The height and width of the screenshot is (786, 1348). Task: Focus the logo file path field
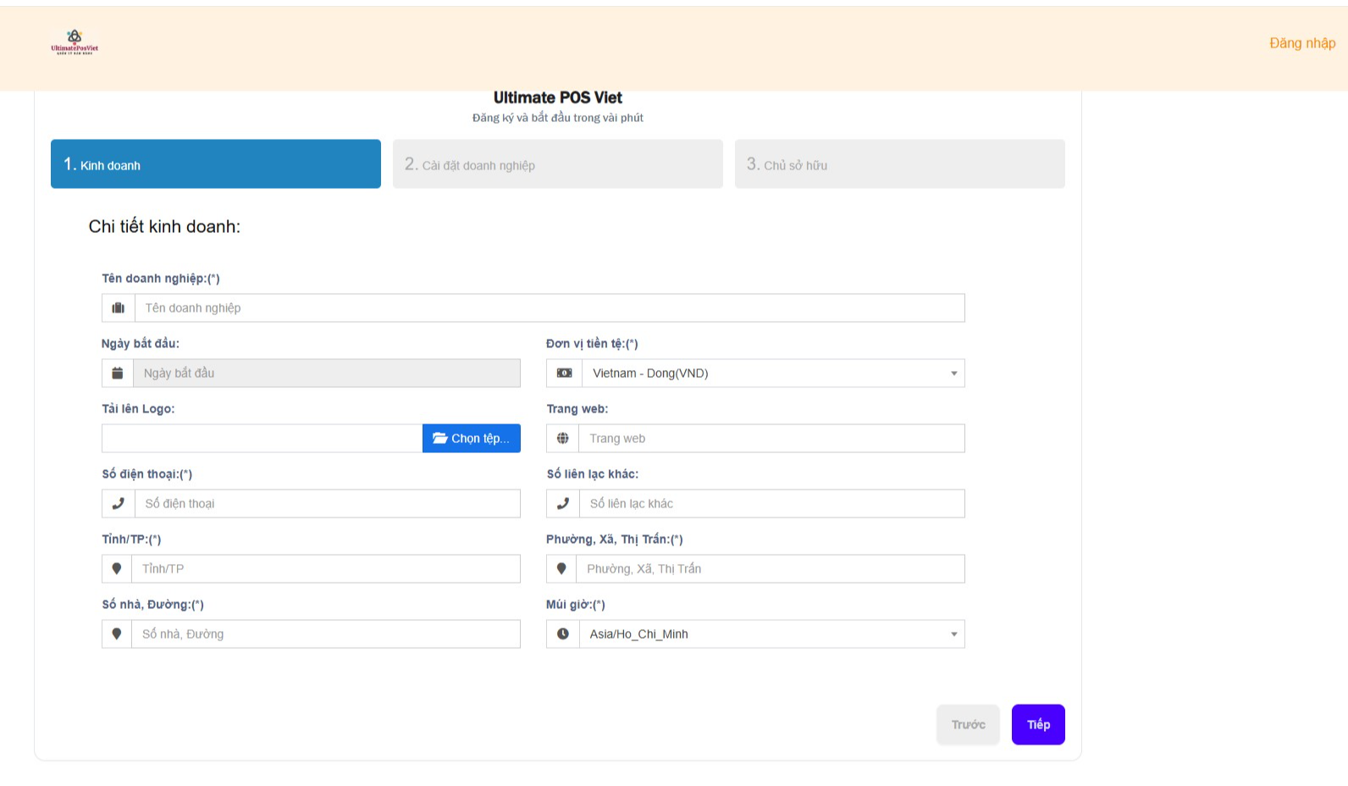pyautogui.click(x=262, y=439)
